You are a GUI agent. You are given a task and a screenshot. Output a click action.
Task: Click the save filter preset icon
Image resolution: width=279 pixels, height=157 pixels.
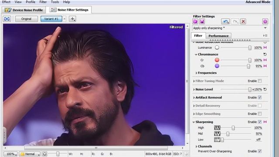click(202, 21)
